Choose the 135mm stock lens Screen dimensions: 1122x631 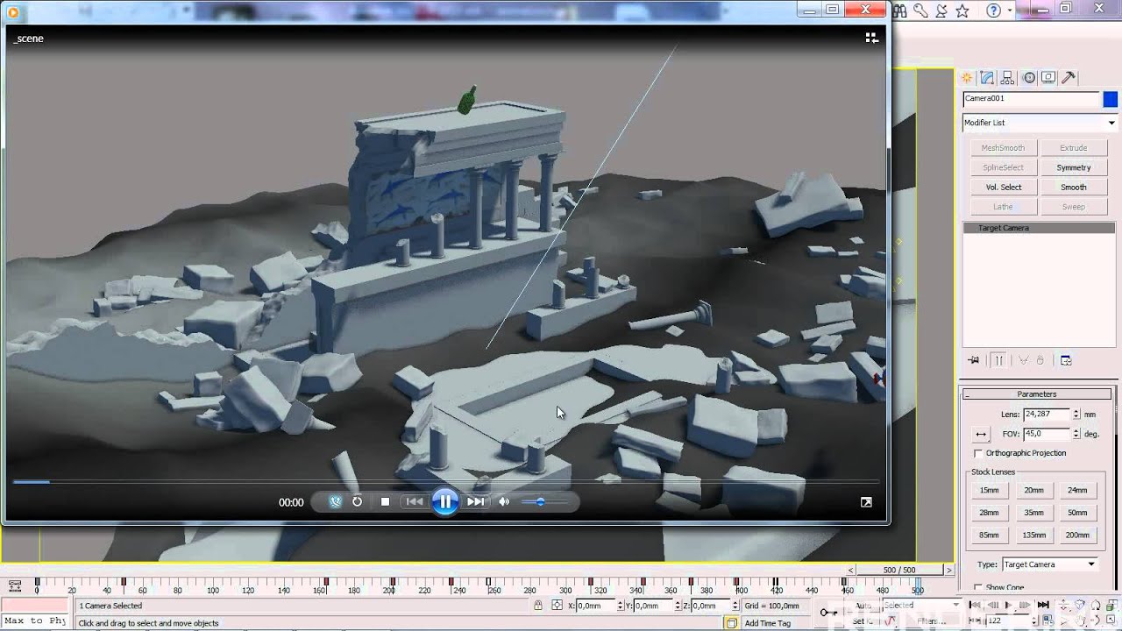(1033, 535)
